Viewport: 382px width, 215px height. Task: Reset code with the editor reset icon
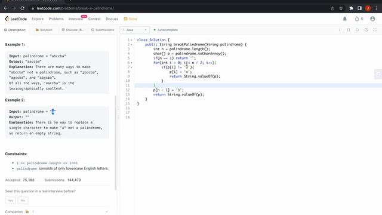point(357,30)
